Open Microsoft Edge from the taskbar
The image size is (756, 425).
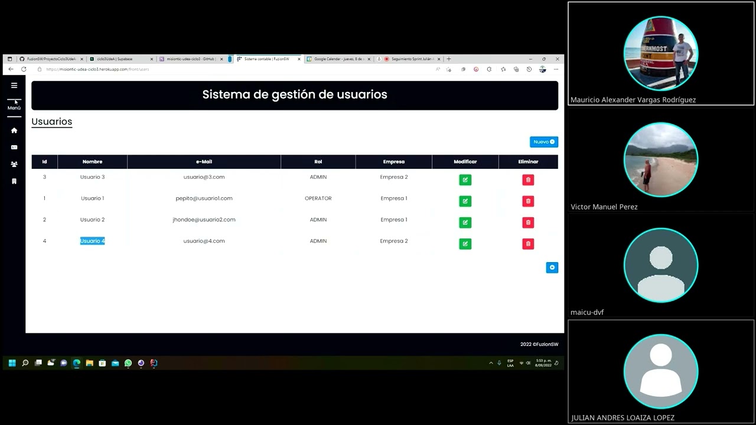point(76,363)
